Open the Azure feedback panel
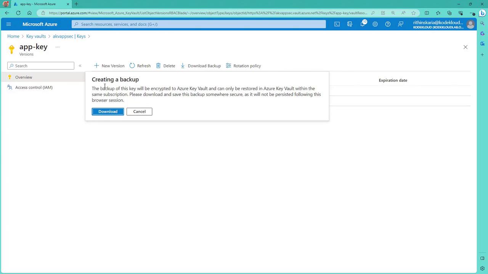The height and width of the screenshot is (274, 488). tap(401, 24)
